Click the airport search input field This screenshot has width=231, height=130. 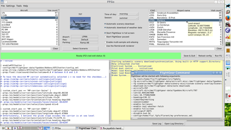pyautogui.click(x=181, y=49)
